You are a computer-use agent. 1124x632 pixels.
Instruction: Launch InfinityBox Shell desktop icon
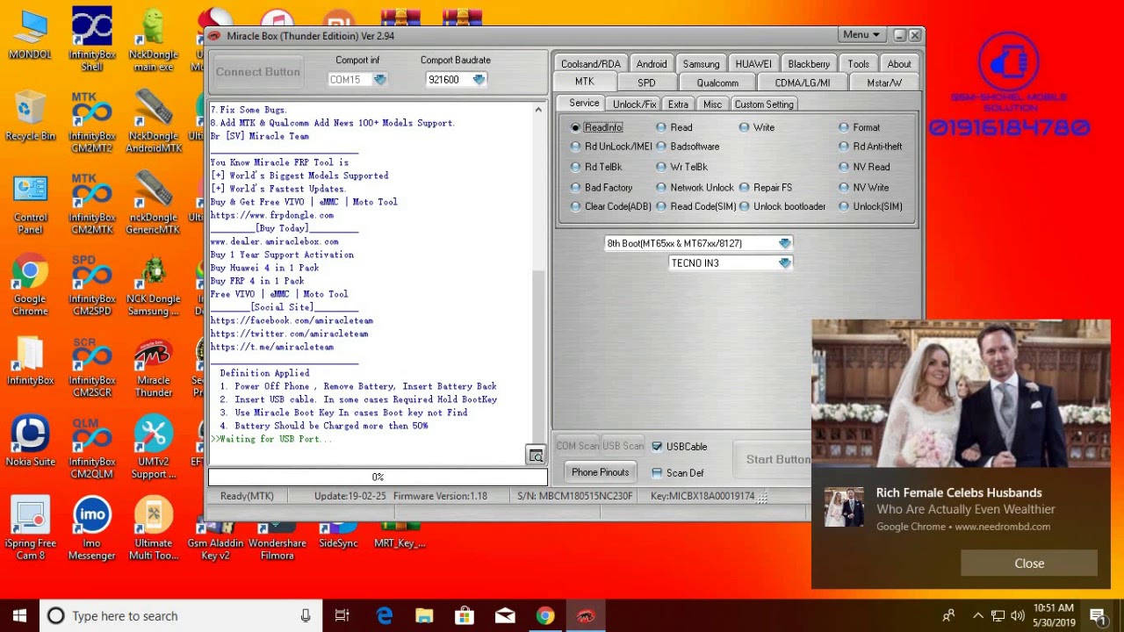tap(92, 39)
